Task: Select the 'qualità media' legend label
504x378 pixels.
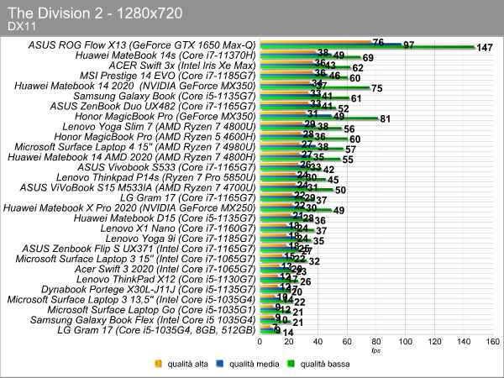Action: click(254, 364)
